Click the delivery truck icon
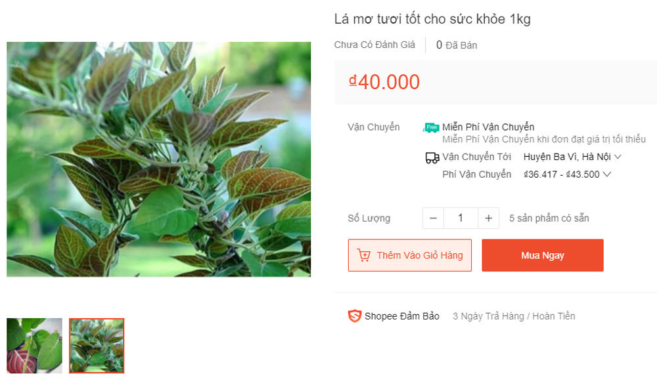Image resolution: width=657 pixels, height=387 pixels. click(432, 157)
